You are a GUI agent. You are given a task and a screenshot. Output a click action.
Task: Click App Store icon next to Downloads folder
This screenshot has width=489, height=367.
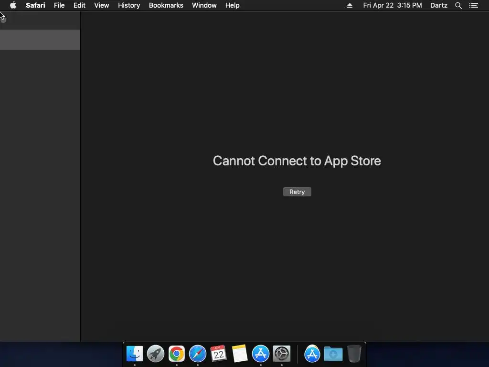click(x=312, y=354)
